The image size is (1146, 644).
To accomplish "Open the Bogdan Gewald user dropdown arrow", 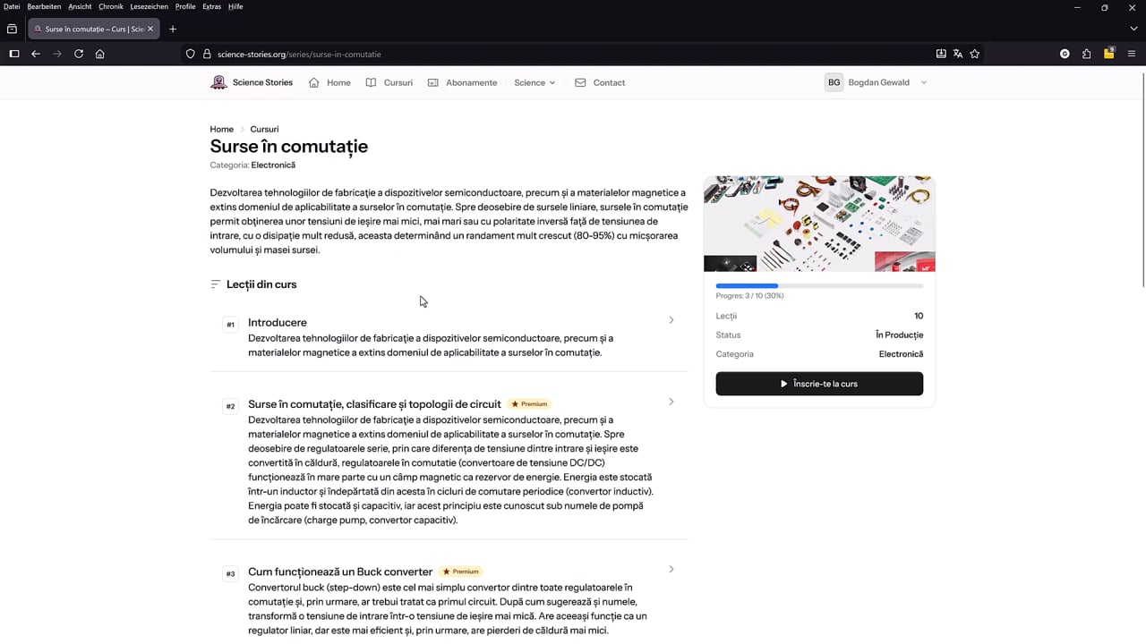I will 924,82.
